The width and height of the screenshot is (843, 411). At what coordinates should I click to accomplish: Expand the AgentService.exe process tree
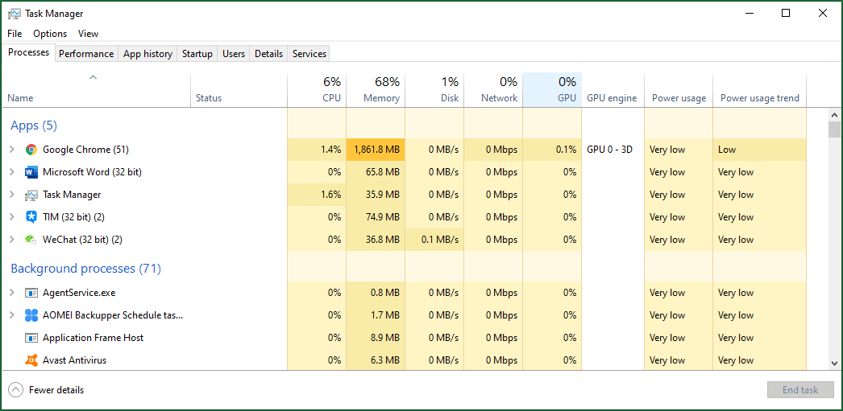click(12, 293)
